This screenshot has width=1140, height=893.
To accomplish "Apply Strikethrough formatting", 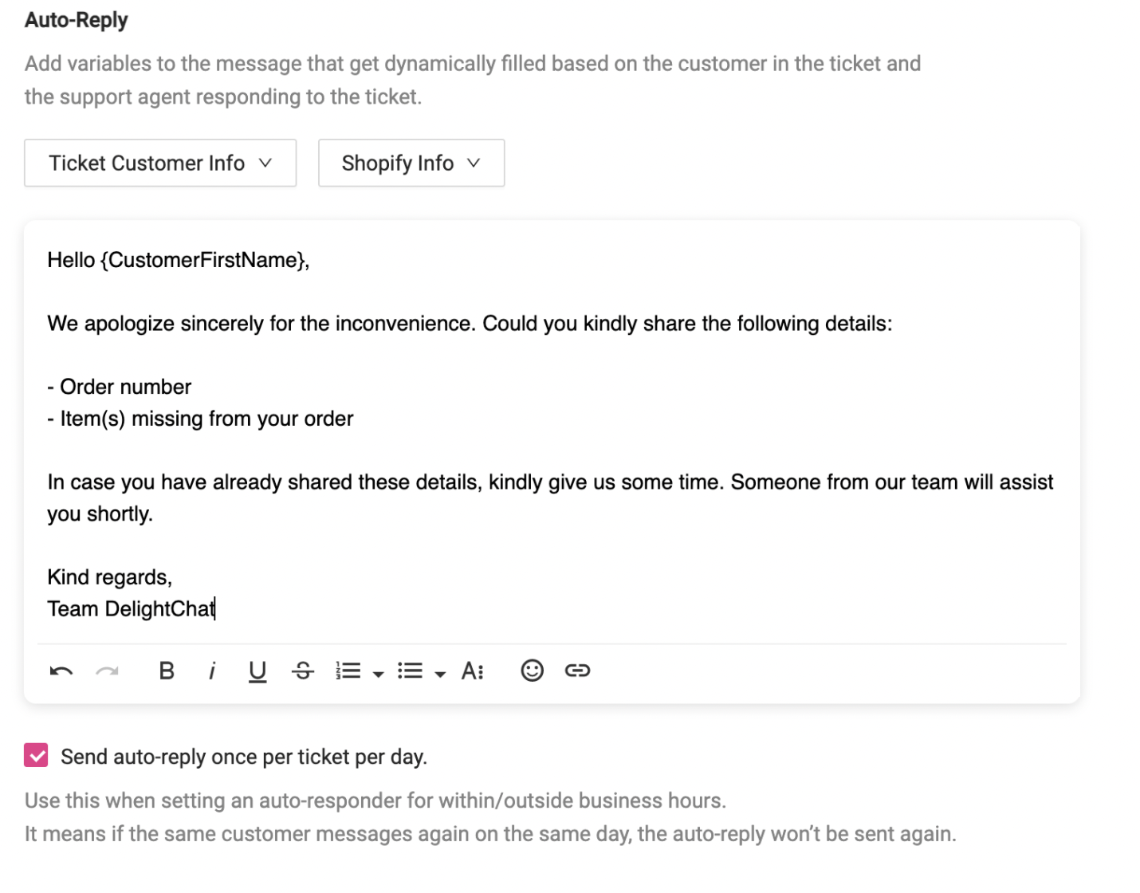I will coord(303,671).
